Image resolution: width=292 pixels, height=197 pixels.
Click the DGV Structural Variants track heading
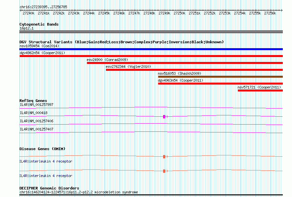(x=121, y=42)
